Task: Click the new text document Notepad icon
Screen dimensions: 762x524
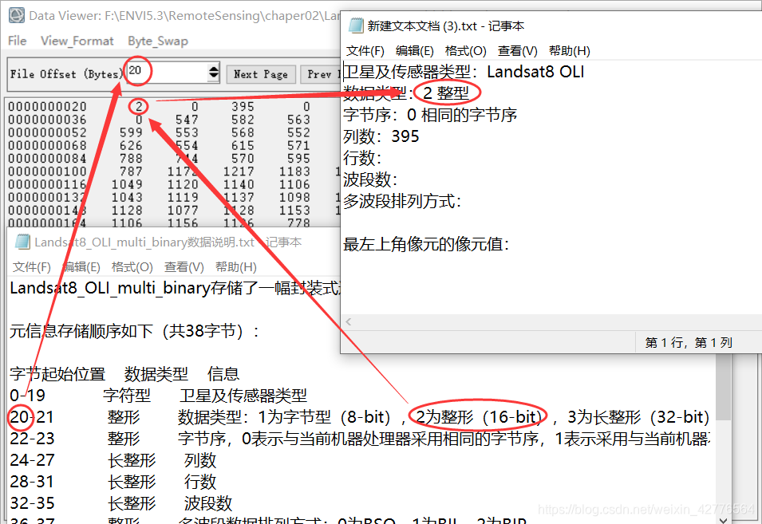Action: pos(356,26)
